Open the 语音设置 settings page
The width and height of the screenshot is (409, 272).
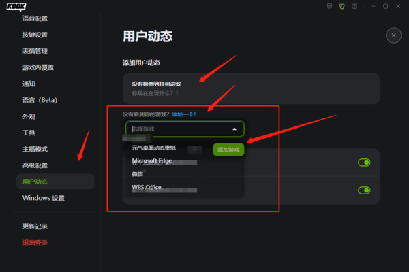pyautogui.click(x=35, y=18)
